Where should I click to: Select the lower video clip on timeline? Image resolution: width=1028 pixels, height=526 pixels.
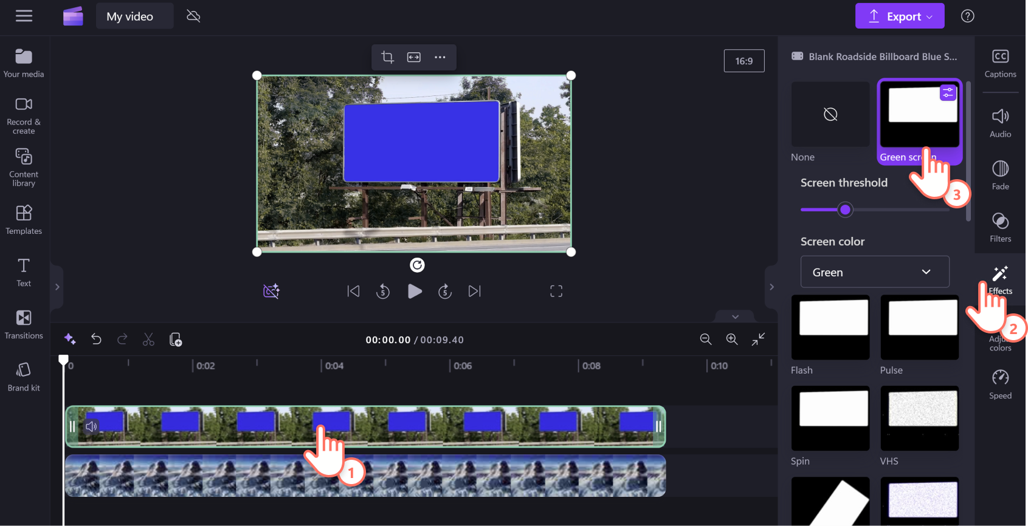pos(365,476)
